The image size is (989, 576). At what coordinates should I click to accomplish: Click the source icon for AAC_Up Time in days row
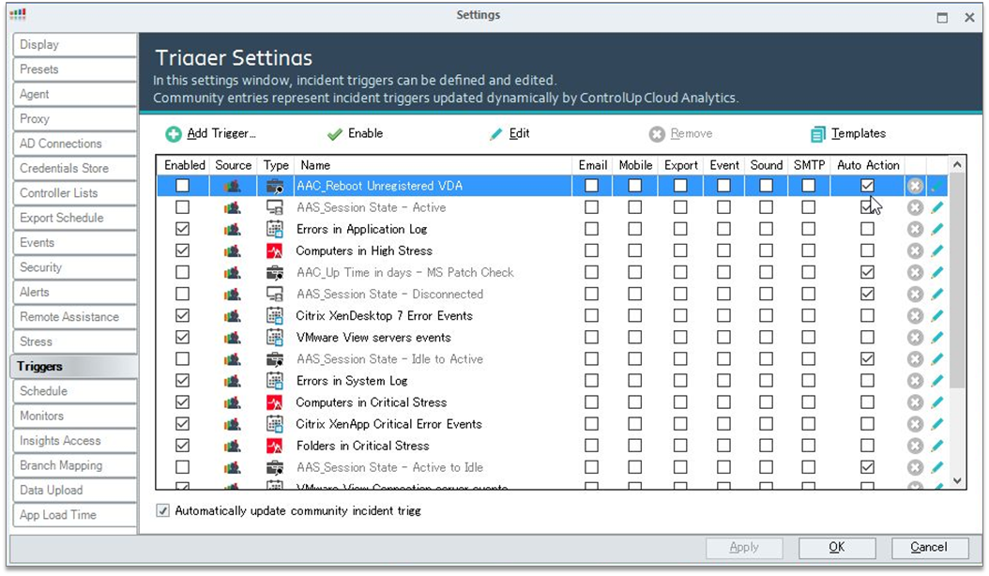pyautogui.click(x=232, y=273)
